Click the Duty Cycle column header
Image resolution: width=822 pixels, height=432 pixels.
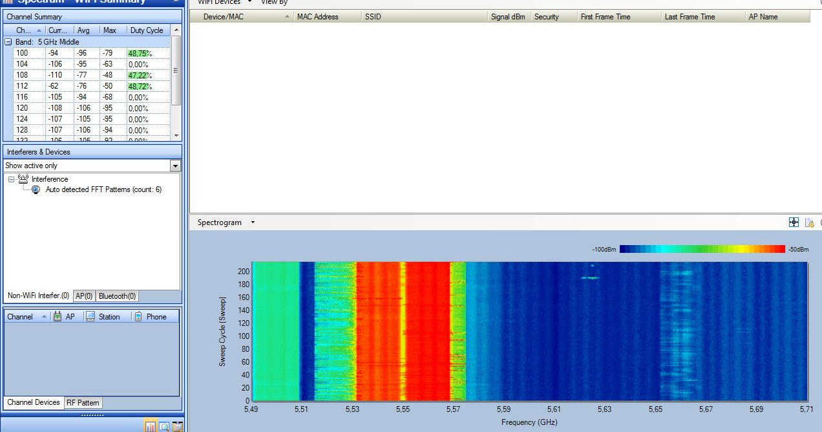[148, 30]
